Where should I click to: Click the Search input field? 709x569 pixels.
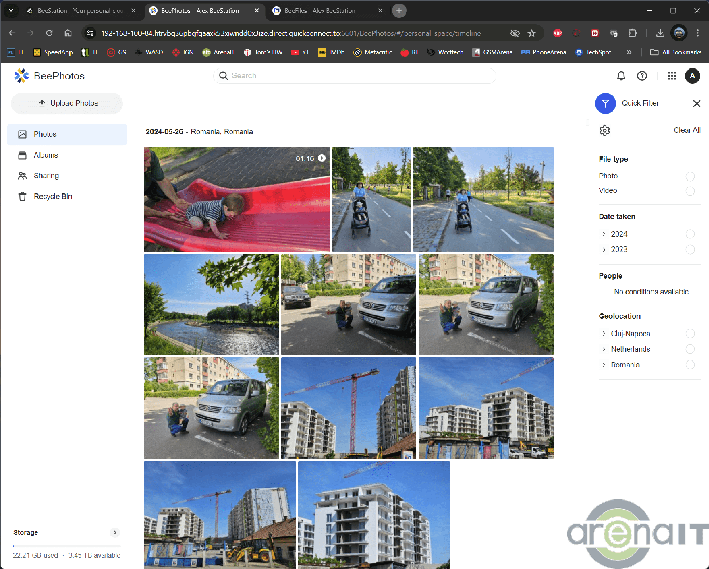358,76
